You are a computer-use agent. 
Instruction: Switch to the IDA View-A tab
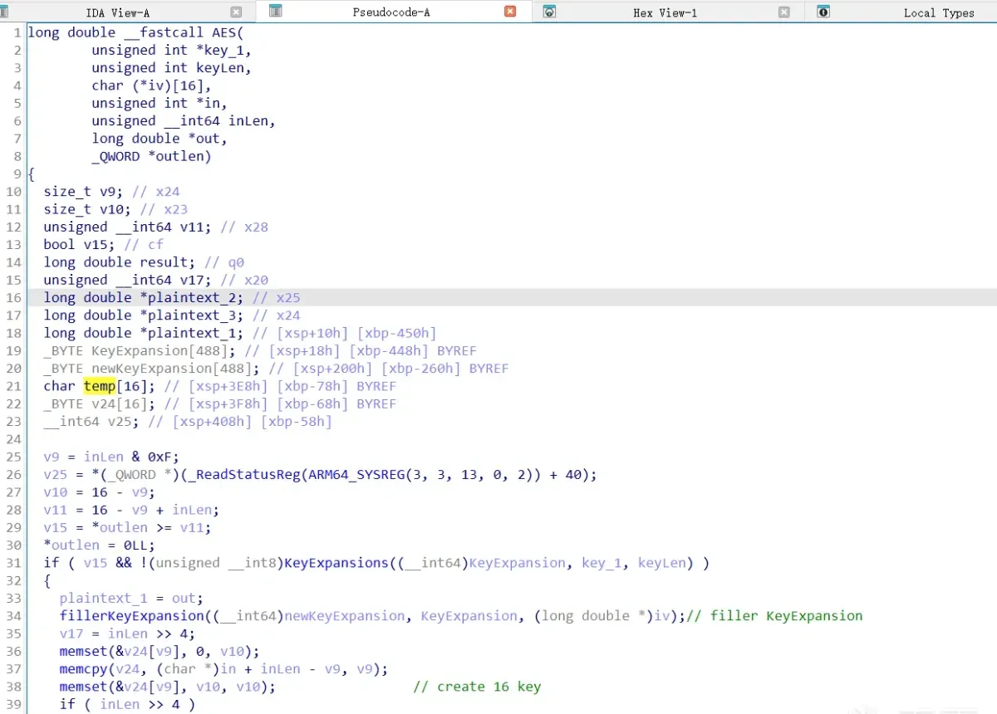click(117, 12)
